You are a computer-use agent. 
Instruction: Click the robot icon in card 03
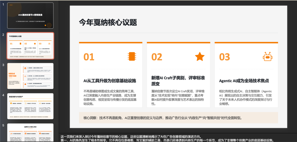[268, 56]
